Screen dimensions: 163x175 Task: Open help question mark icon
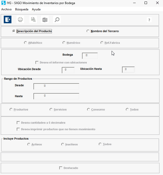[149, 20]
